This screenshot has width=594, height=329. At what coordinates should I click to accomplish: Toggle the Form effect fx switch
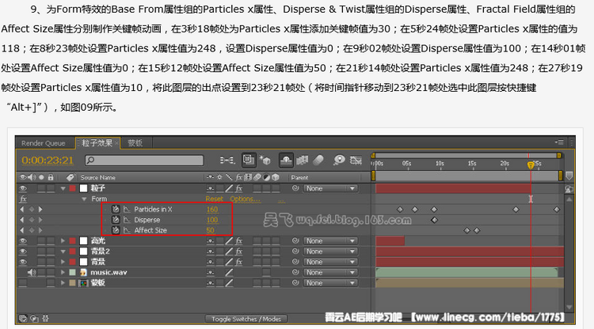[23, 199]
